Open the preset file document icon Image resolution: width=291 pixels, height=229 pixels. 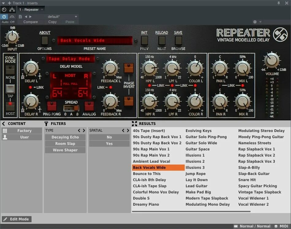20,17
